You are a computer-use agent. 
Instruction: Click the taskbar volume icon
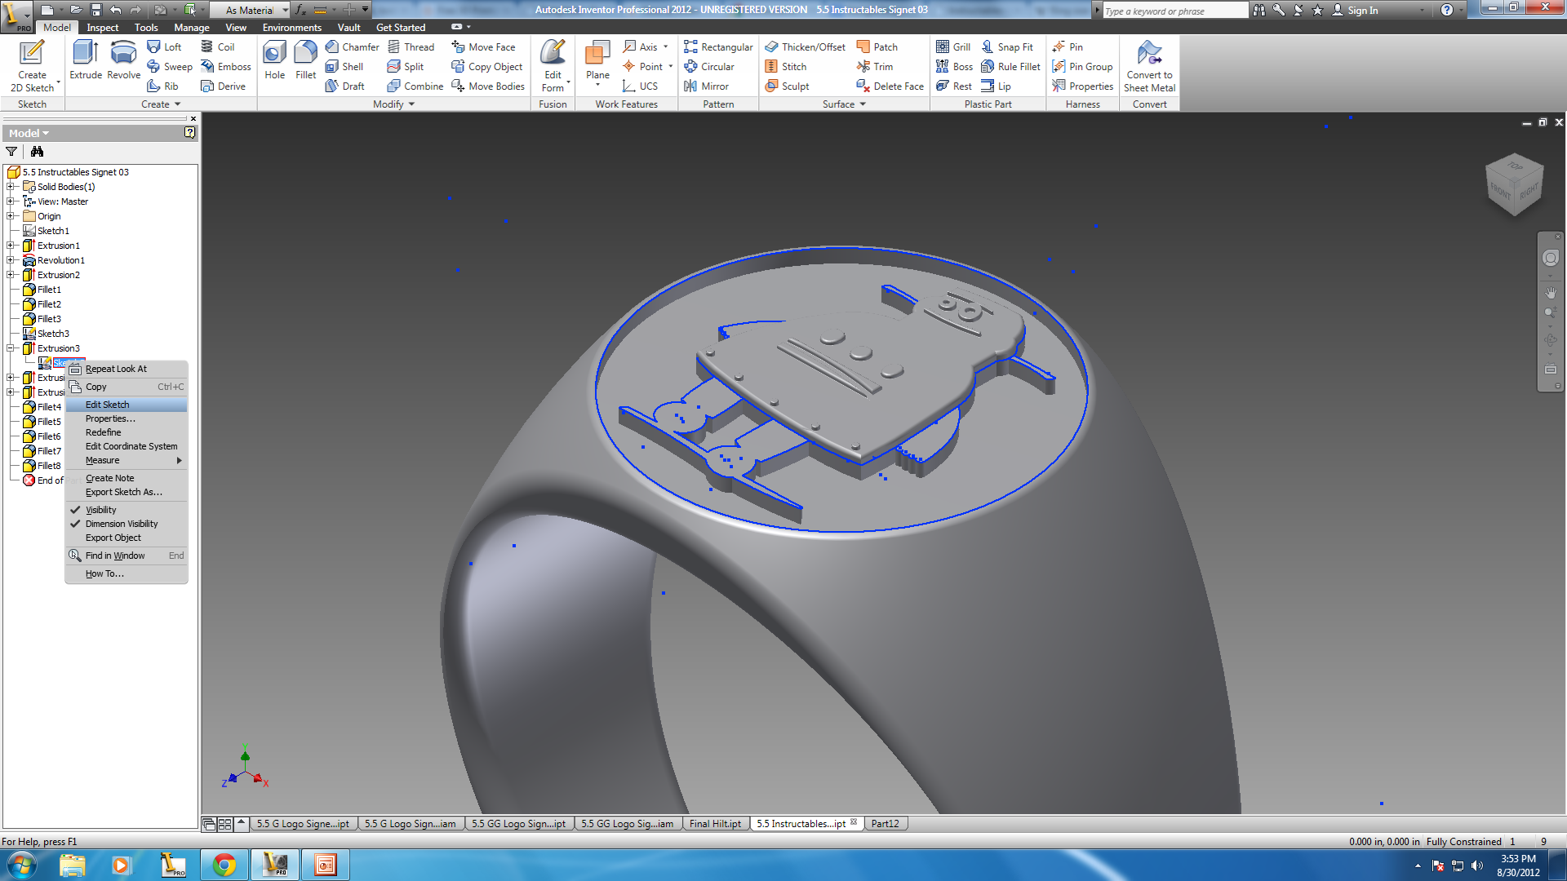click(1477, 866)
